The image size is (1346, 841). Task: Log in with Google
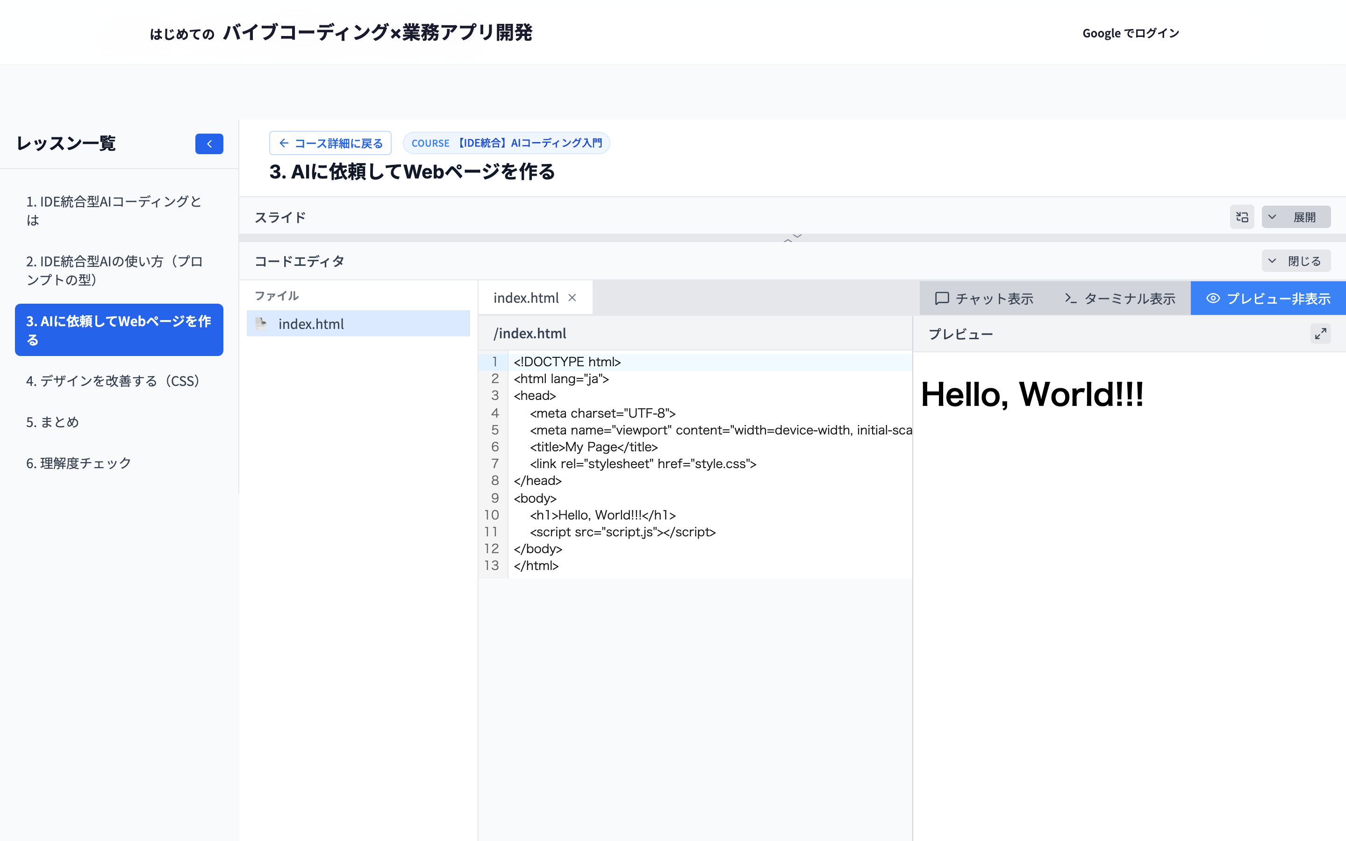[1131, 33]
